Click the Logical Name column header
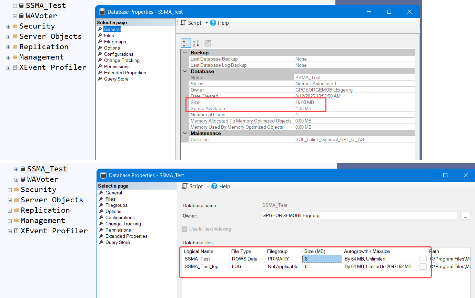475x298 pixels. coord(199,251)
